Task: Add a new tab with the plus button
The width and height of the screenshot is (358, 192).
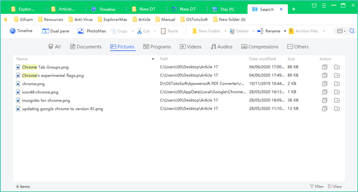Action: pyautogui.click(x=294, y=9)
